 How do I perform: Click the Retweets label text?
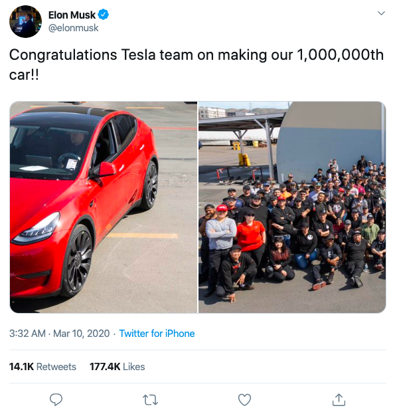click(x=56, y=367)
